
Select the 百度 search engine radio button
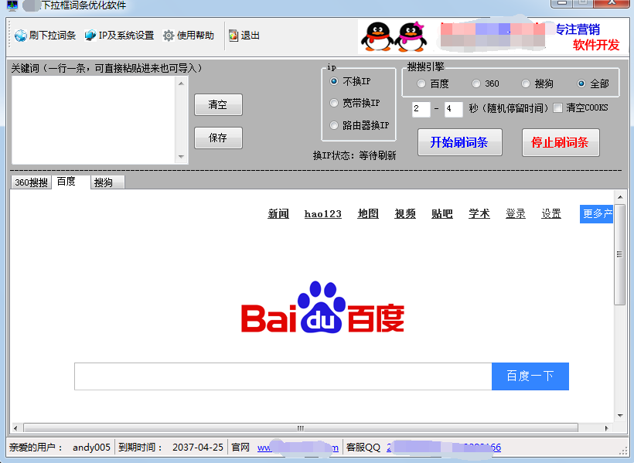pyautogui.click(x=421, y=83)
